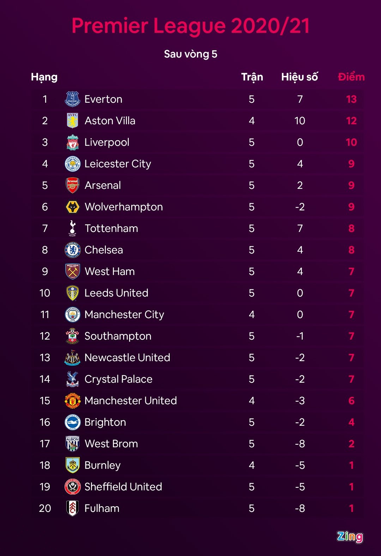Click the Everton club crest
The image size is (381, 556).
(73, 99)
